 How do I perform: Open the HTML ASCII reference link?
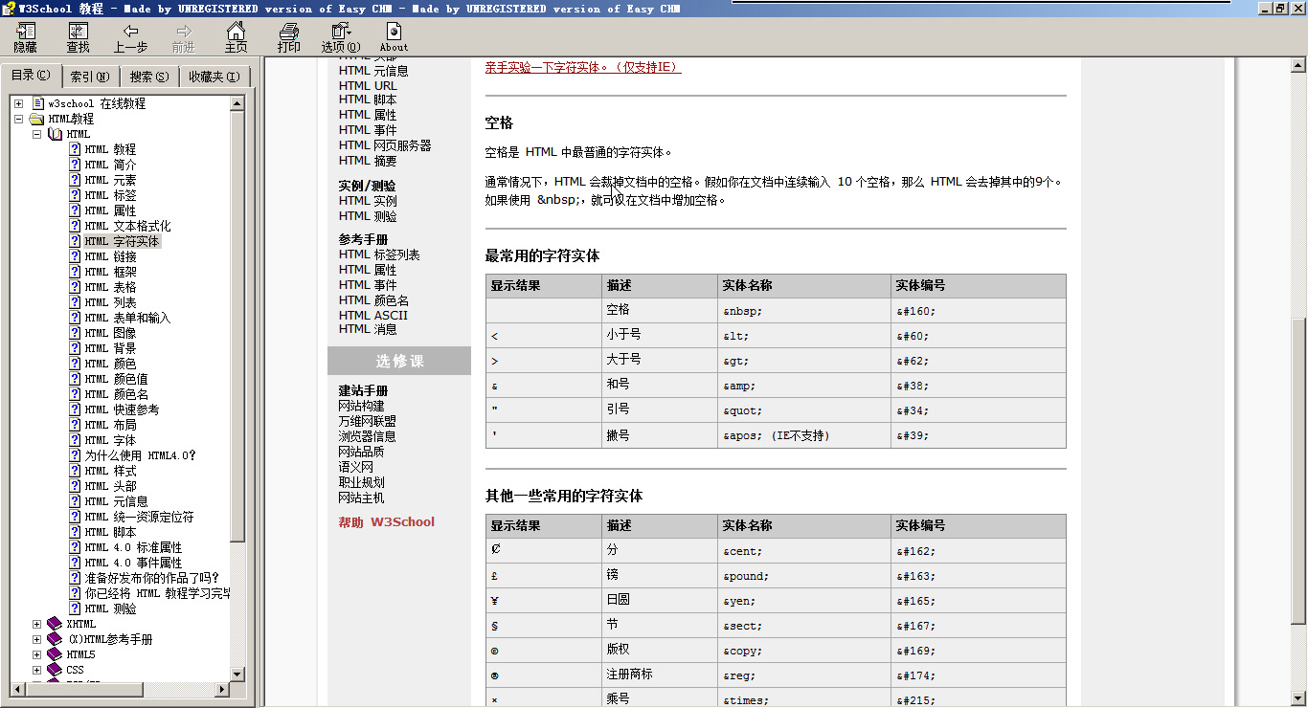pyautogui.click(x=373, y=315)
